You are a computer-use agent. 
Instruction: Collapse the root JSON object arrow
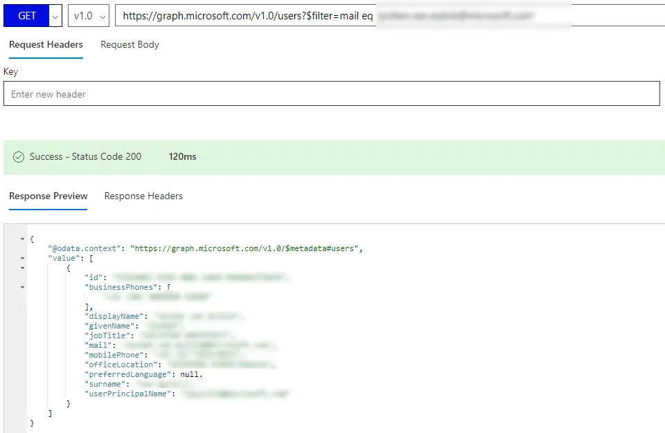pyautogui.click(x=22, y=239)
